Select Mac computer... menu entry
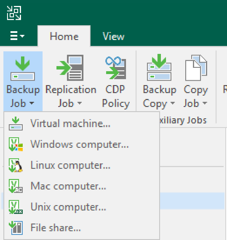The width and height of the screenshot is (227, 240). [82, 186]
